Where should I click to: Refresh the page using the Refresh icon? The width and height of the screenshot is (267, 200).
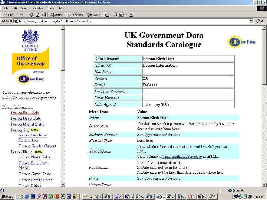(x=37, y=14)
